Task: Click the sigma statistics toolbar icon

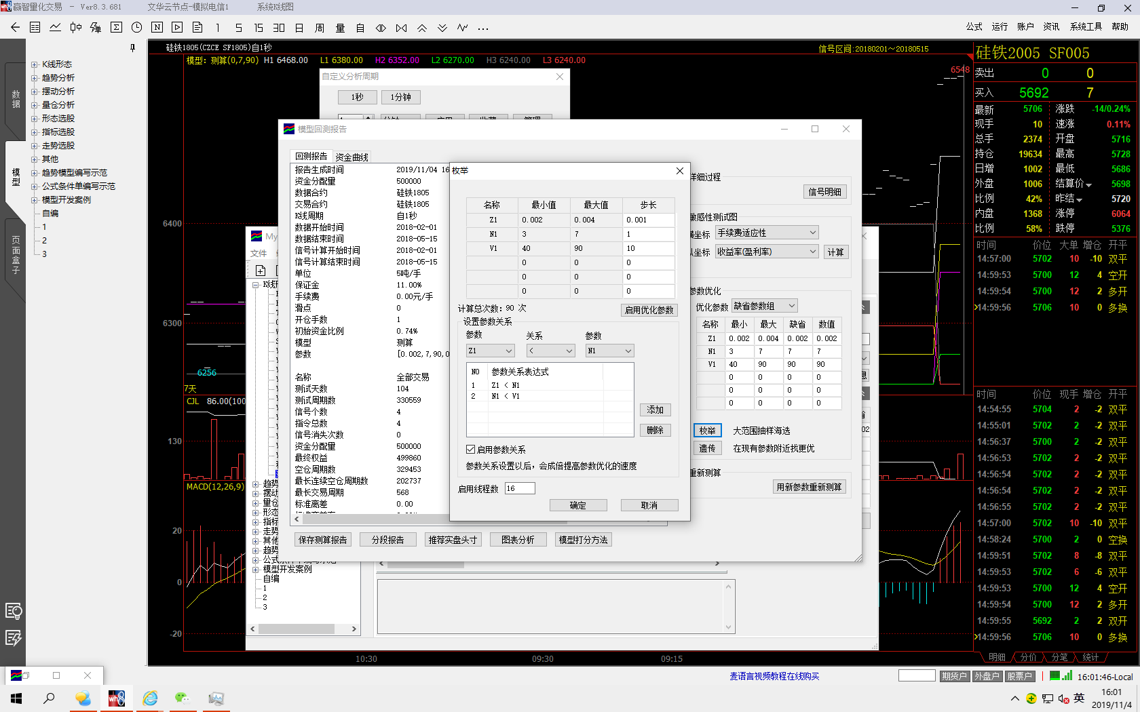Action: click(116, 28)
